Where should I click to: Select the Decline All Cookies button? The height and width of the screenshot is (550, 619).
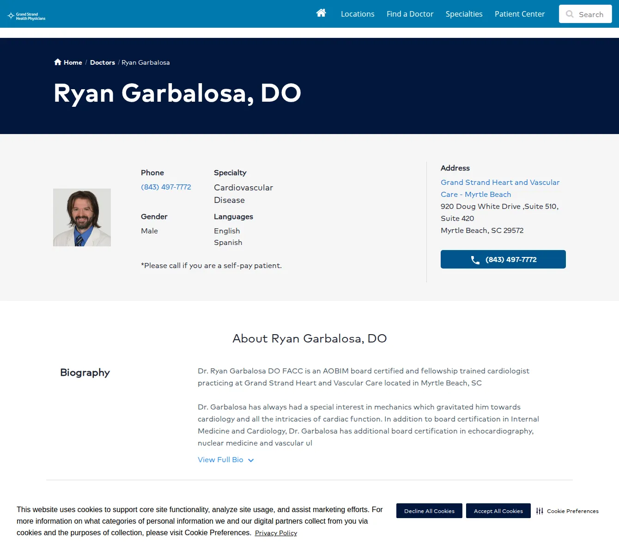[429, 511]
